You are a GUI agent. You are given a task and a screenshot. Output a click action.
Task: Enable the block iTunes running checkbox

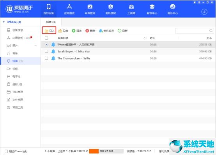(x=6, y=151)
